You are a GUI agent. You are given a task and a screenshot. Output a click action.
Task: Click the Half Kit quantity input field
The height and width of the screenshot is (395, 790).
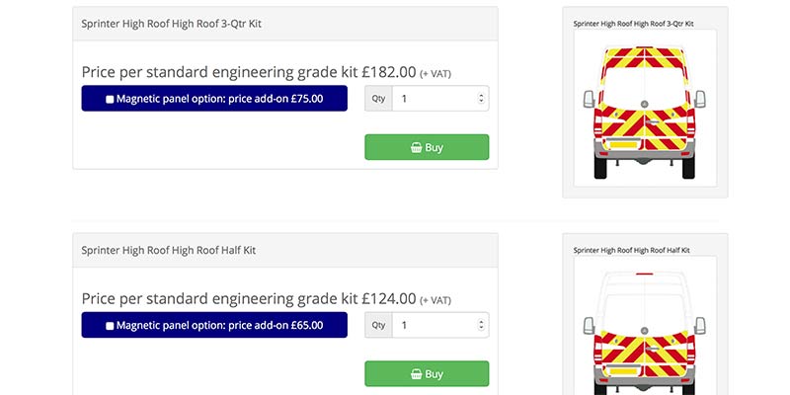tap(440, 325)
